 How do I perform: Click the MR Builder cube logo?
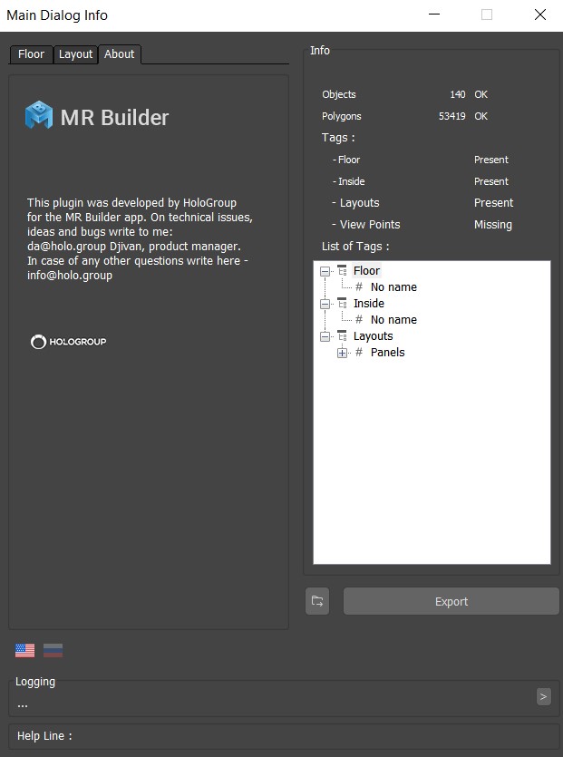pyautogui.click(x=39, y=115)
